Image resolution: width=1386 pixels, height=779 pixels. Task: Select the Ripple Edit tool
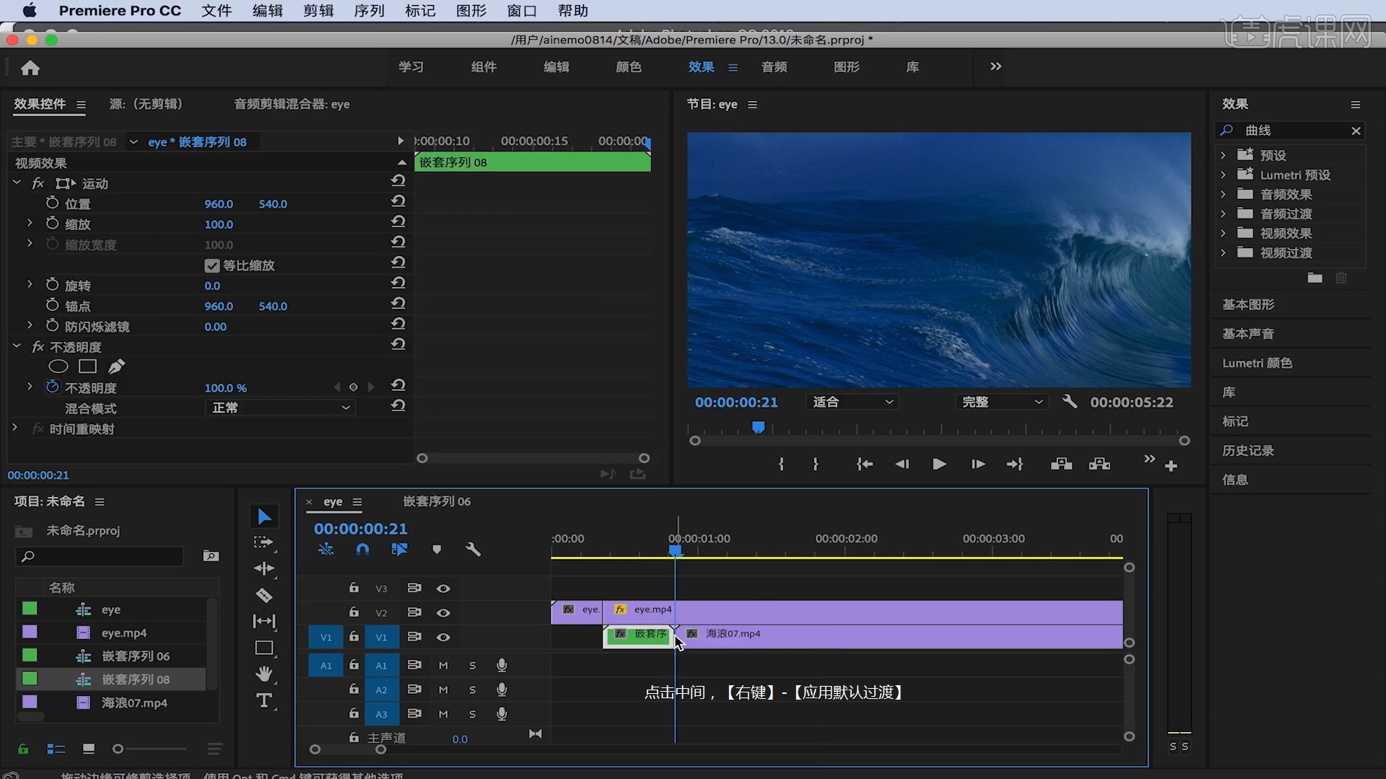click(x=264, y=568)
